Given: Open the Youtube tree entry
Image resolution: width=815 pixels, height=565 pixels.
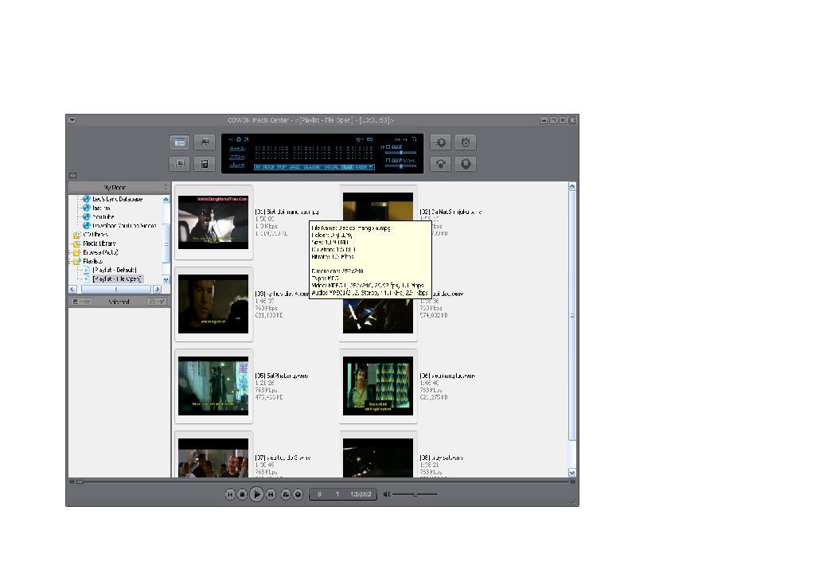Looking at the screenshot, I should point(103,216).
